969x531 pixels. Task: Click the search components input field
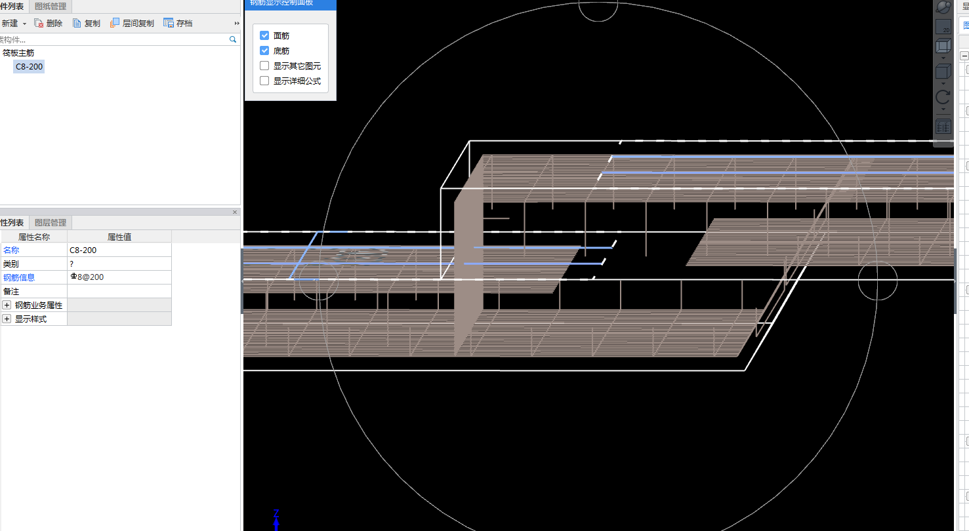[x=113, y=39]
